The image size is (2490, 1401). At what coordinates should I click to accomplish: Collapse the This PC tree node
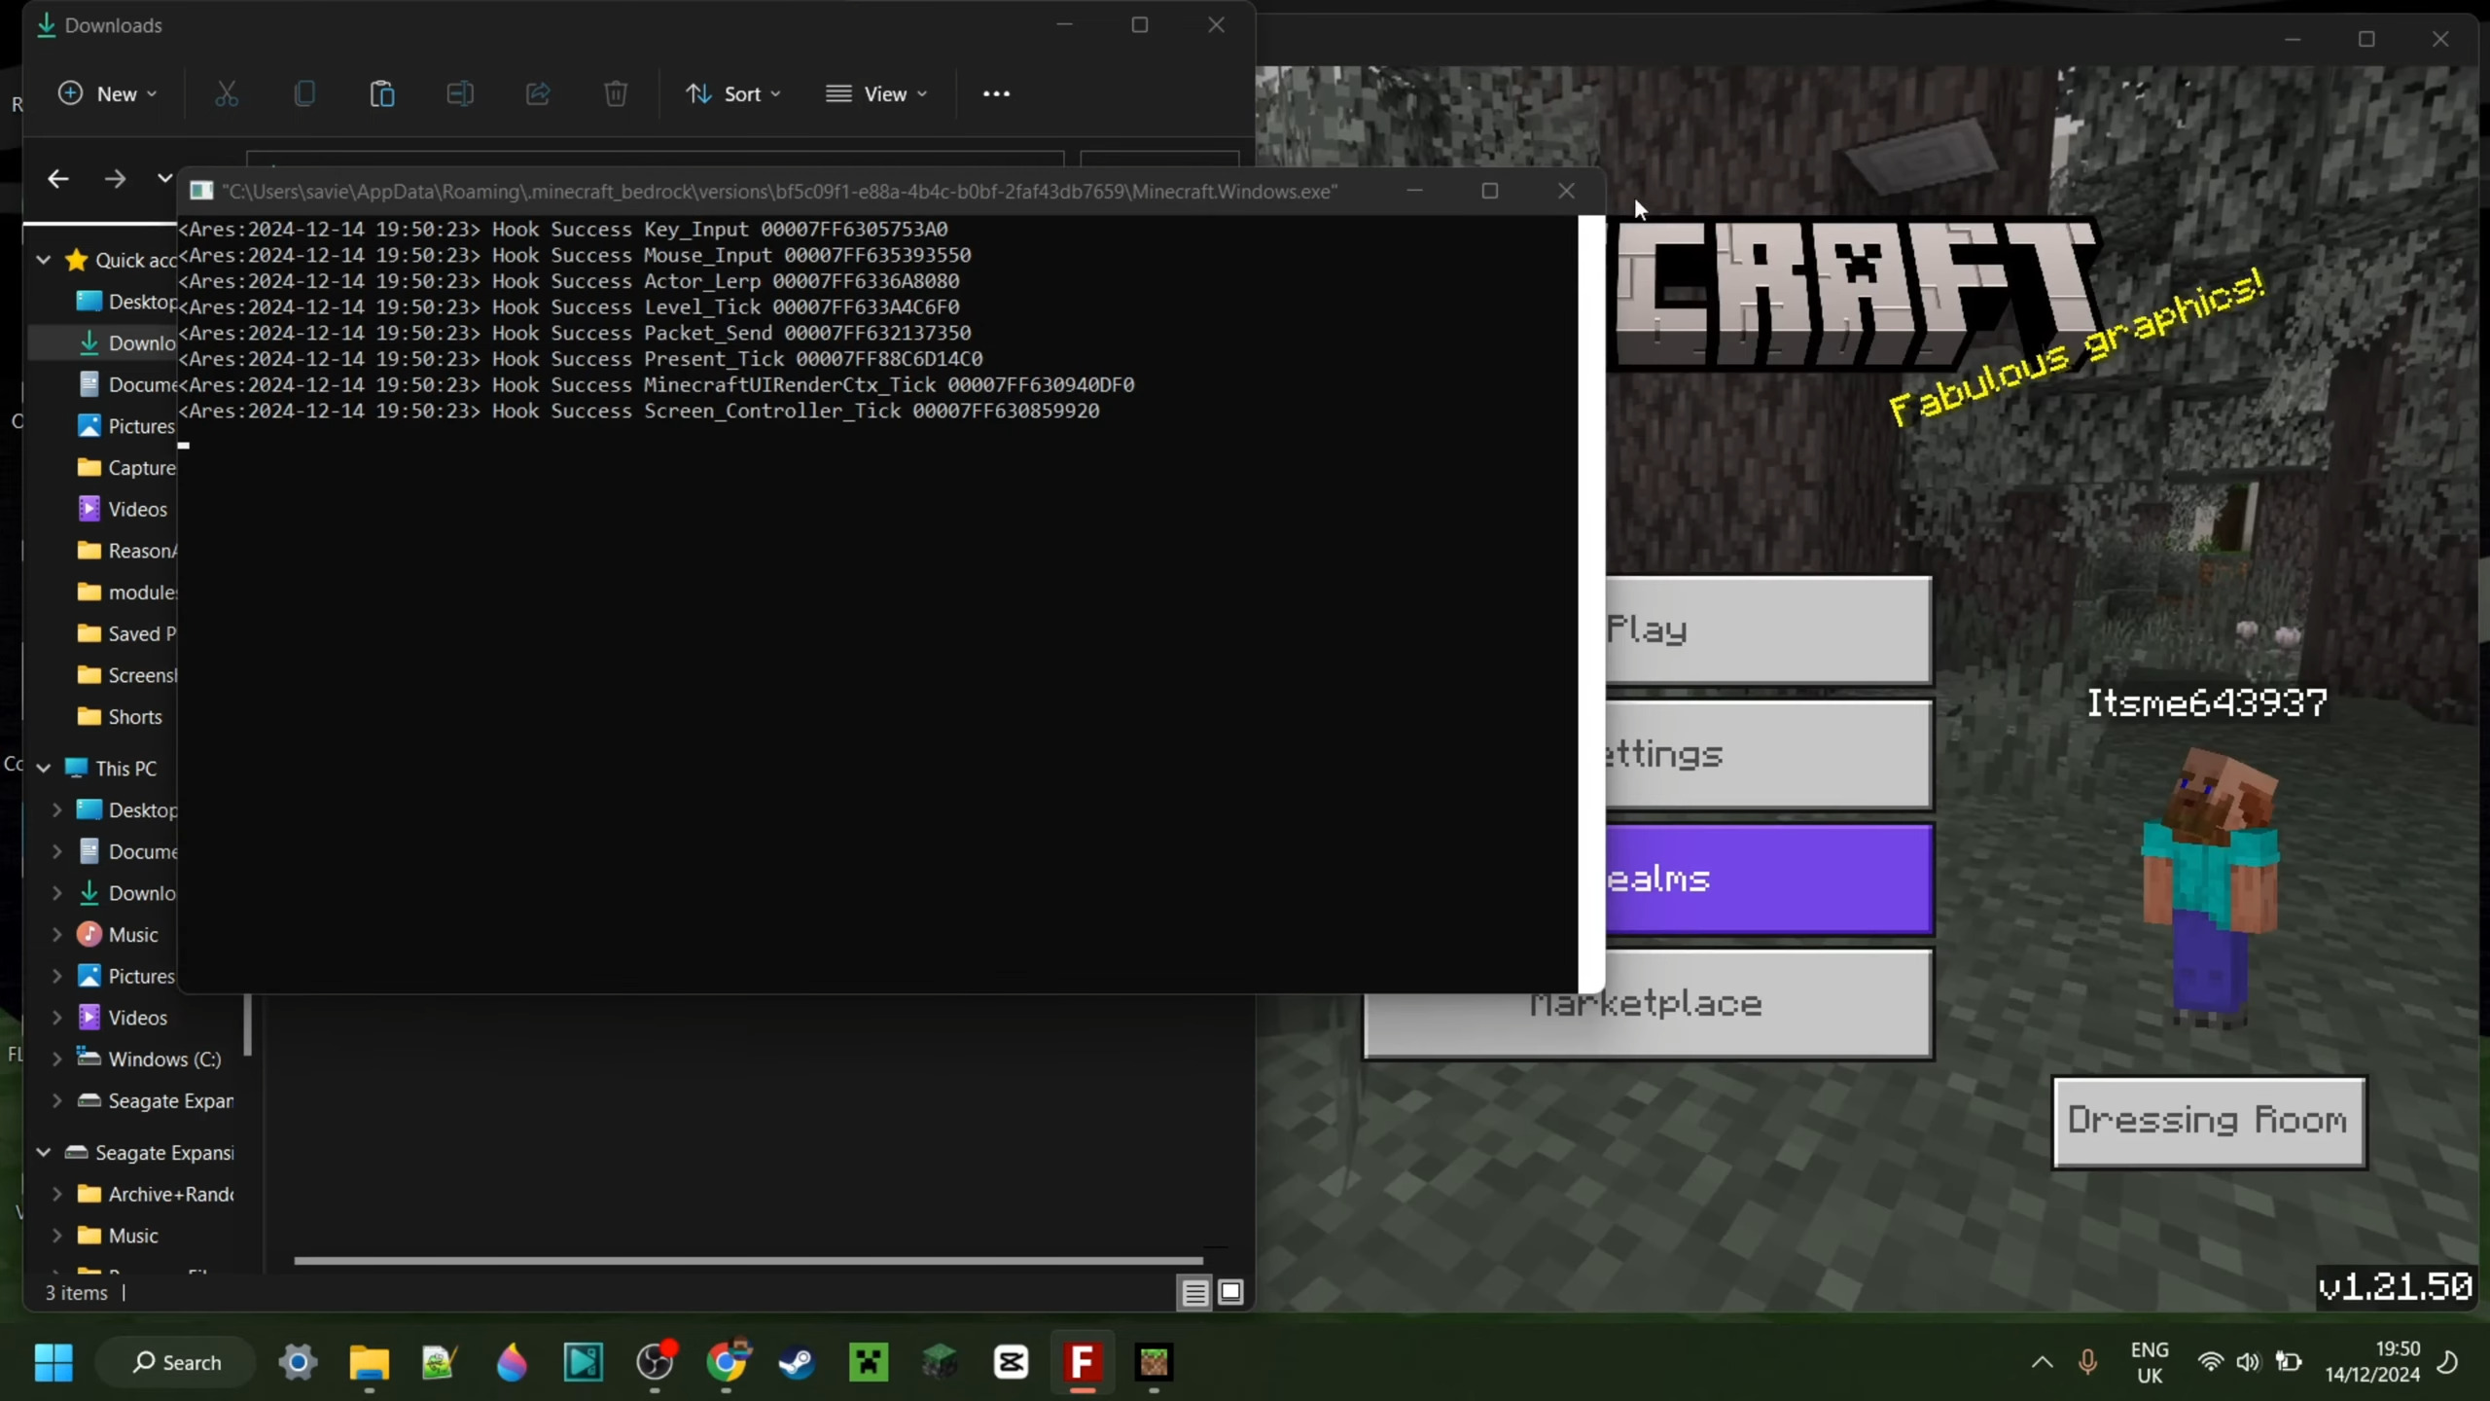pyautogui.click(x=44, y=768)
